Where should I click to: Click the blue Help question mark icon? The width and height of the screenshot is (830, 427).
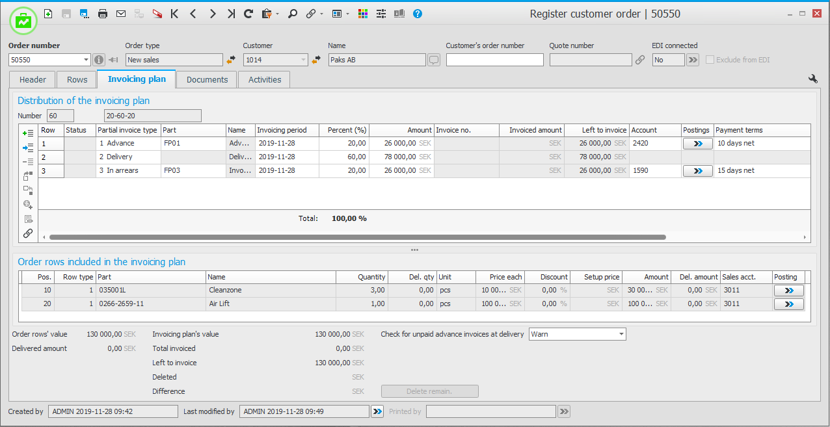tap(418, 14)
